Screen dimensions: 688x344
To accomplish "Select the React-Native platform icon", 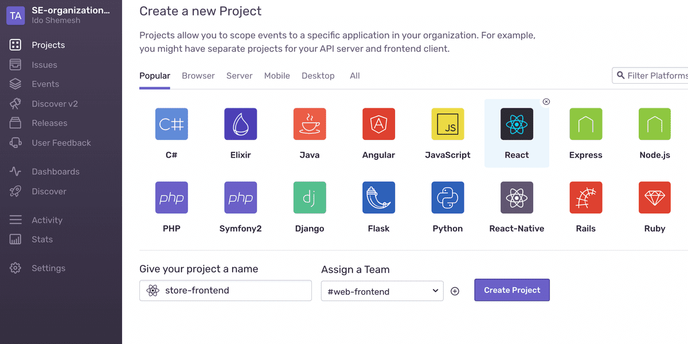I will [517, 198].
